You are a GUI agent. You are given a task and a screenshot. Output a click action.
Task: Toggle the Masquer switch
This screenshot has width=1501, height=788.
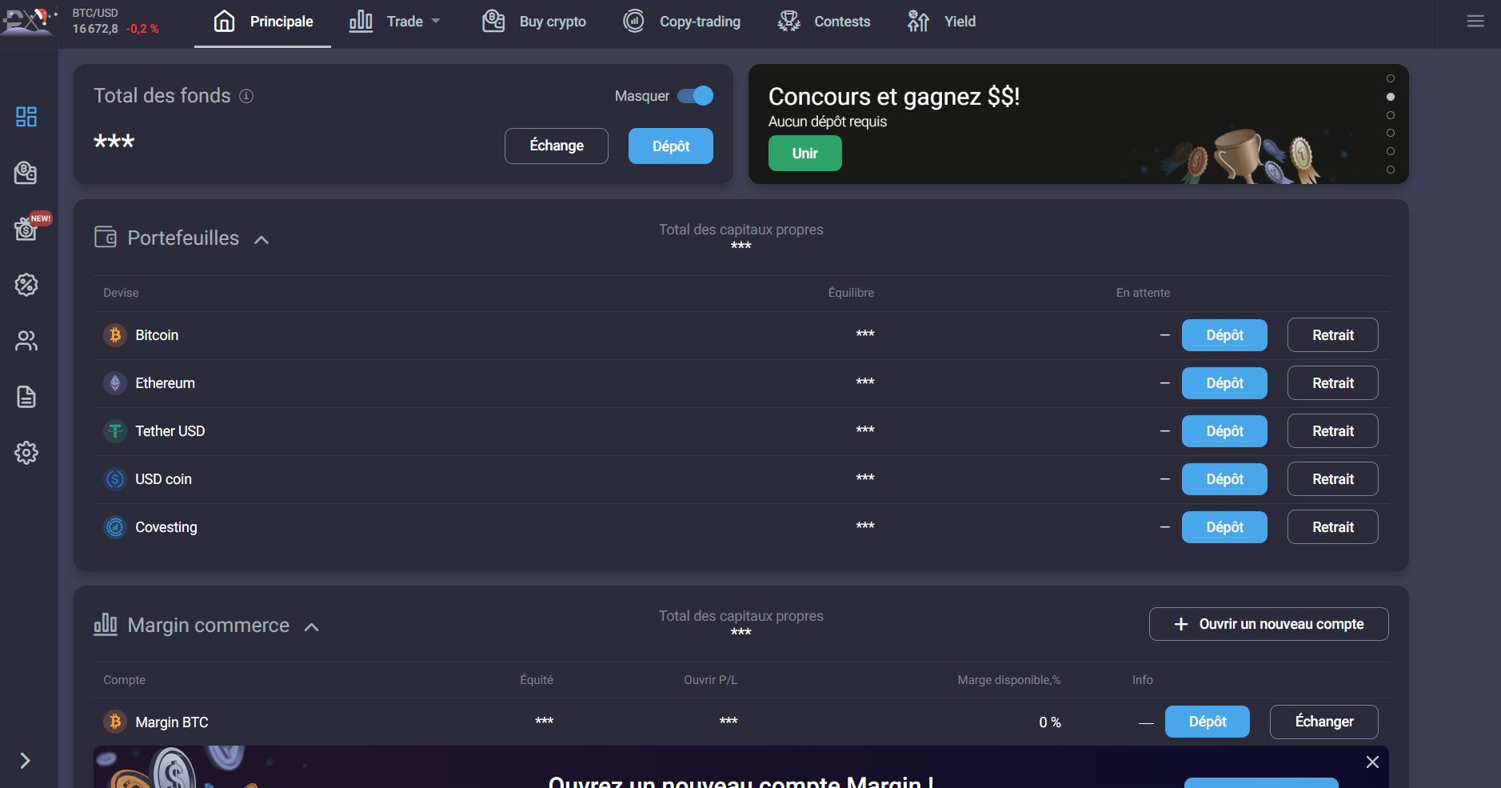coord(695,96)
